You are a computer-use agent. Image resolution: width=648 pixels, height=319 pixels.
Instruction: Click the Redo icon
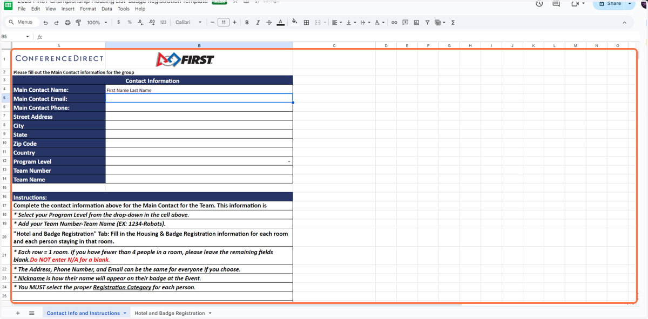pos(56,23)
